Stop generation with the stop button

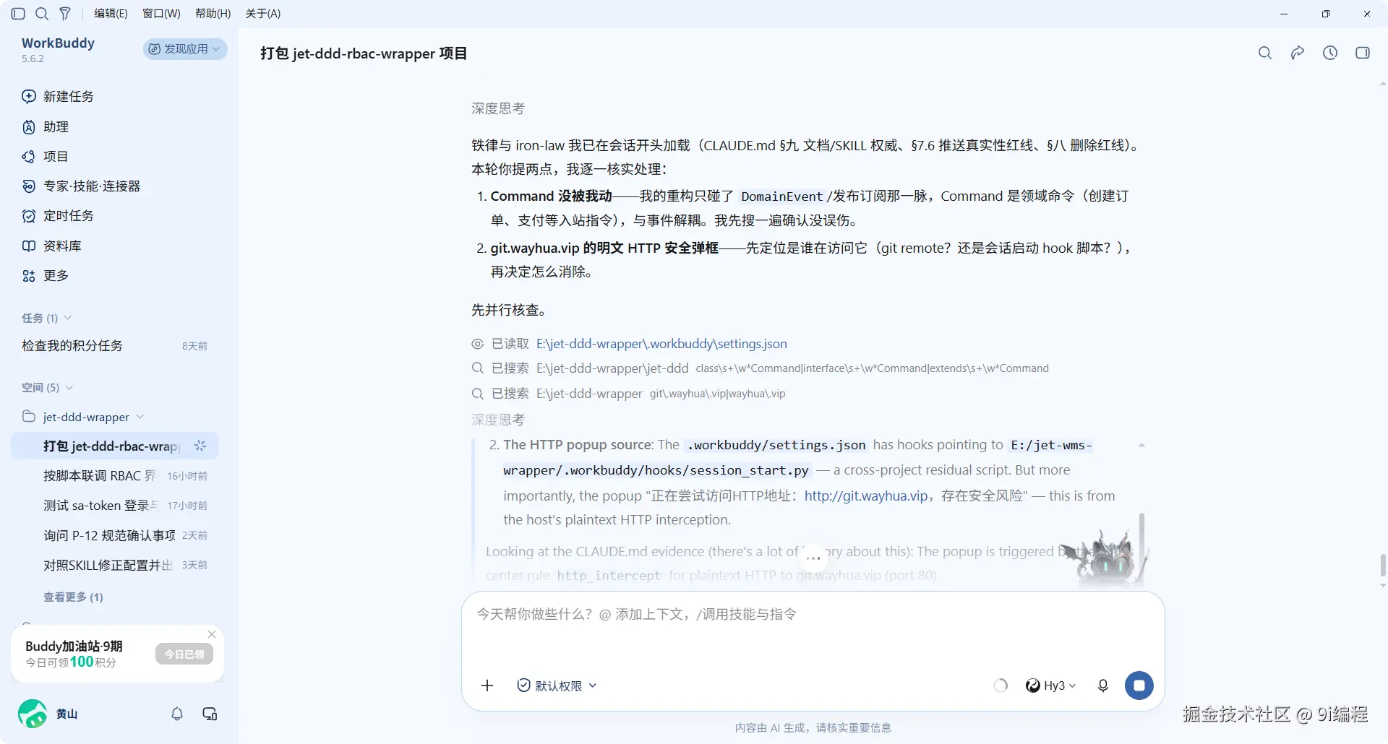(1139, 685)
